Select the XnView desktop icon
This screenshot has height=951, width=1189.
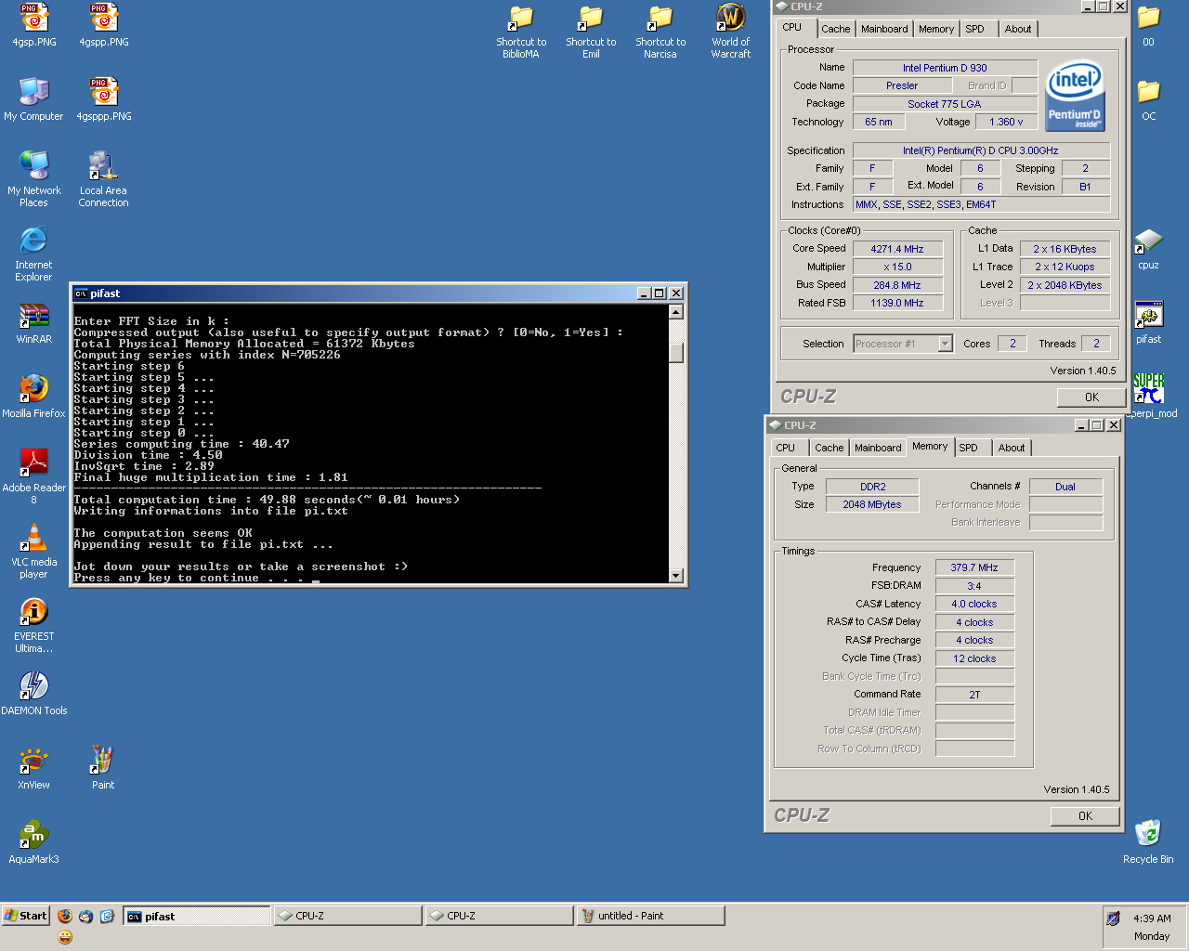click(x=33, y=768)
